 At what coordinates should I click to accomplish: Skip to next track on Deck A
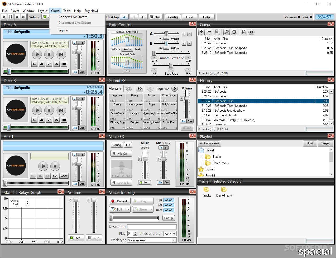click(x=61, y=54)
